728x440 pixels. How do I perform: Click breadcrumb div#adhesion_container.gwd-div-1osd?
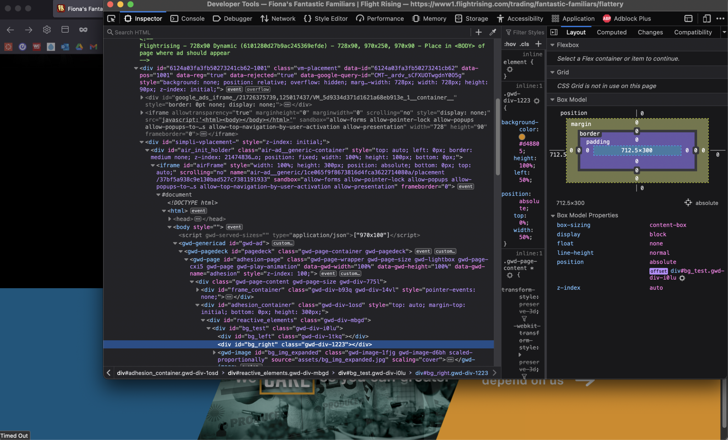point(167,373)
